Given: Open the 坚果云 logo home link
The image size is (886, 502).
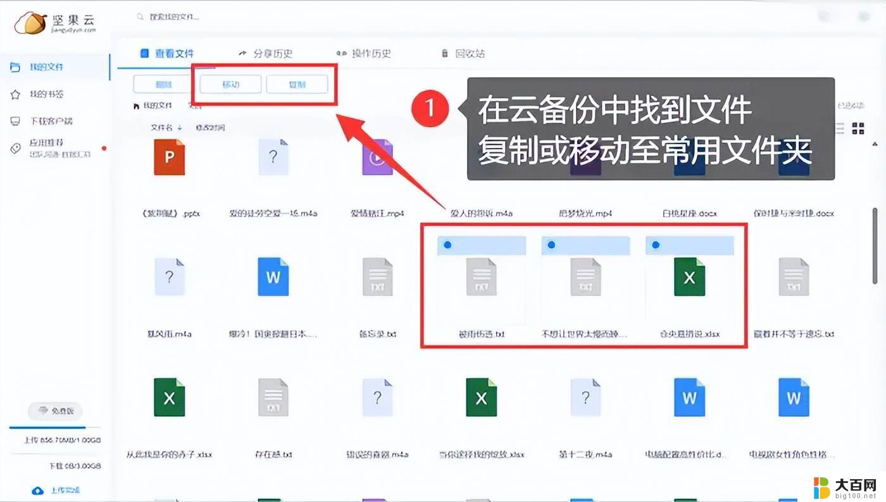Looking at the screenshot, I should [x=56, y=23].
